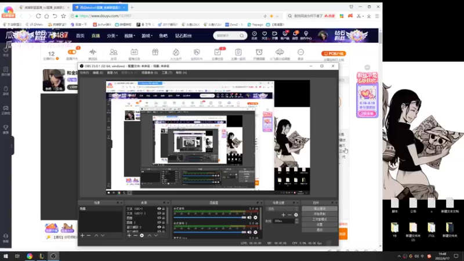Click the 火力全开 flame icon
This screenshot has height=261, width=464.
[x=176, y=52]
